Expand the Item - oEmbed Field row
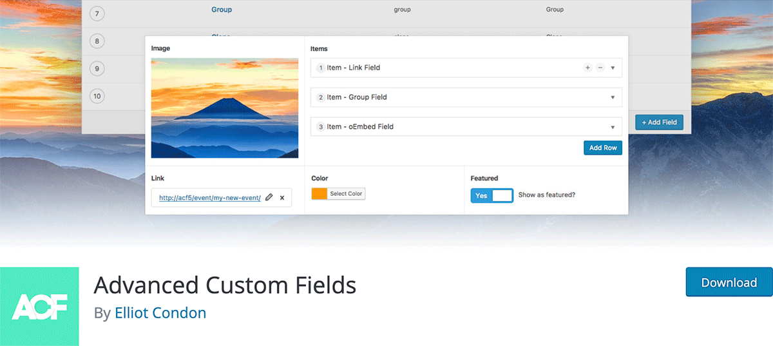 click(x=613, y=127)
